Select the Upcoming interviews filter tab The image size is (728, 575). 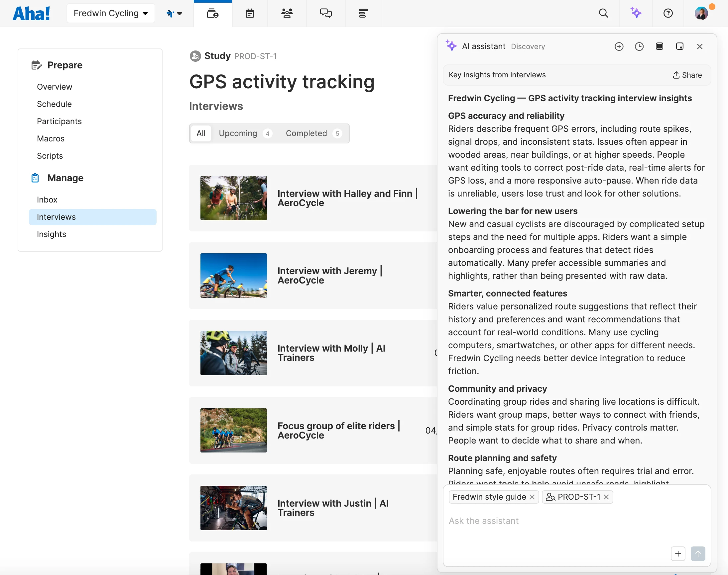pos(238,133)
